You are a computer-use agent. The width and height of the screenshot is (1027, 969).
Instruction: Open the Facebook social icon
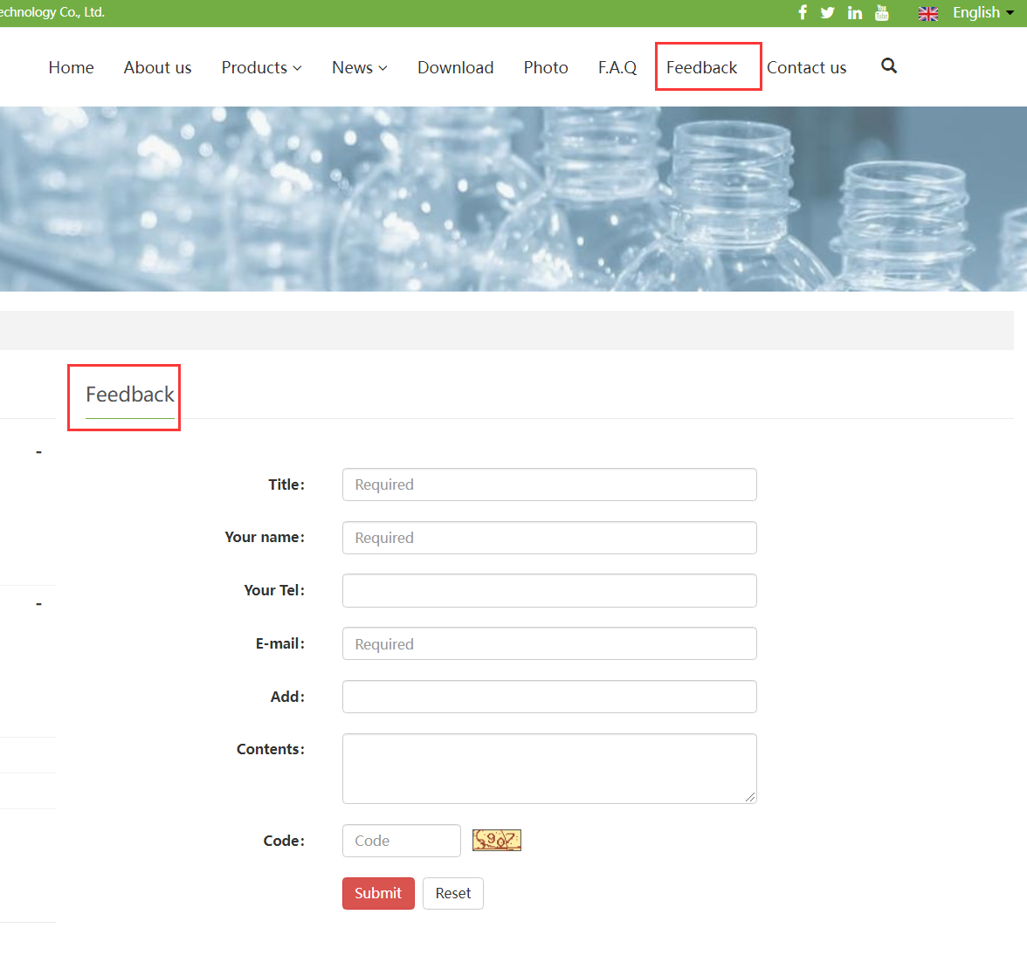pyautogui.click(x=803, y=12)
